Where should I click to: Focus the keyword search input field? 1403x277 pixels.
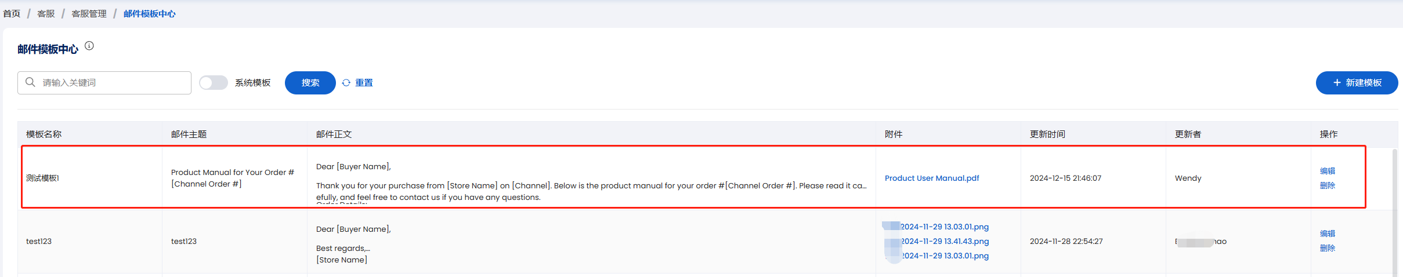point(104,83)
